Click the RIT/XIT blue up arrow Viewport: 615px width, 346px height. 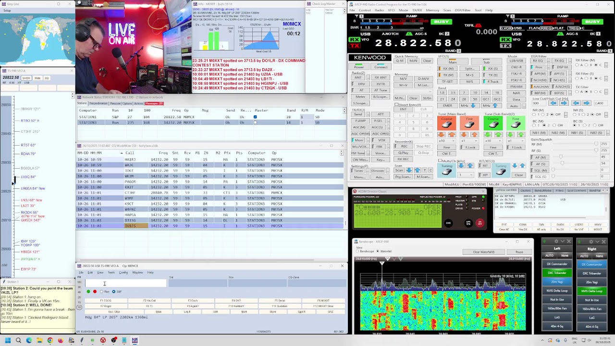pyautogui.click(x=522, y=166)
